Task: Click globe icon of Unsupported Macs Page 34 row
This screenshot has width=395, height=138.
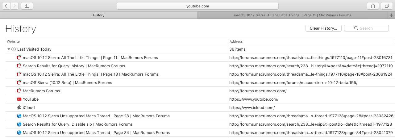Action: (x=19, y=132)
